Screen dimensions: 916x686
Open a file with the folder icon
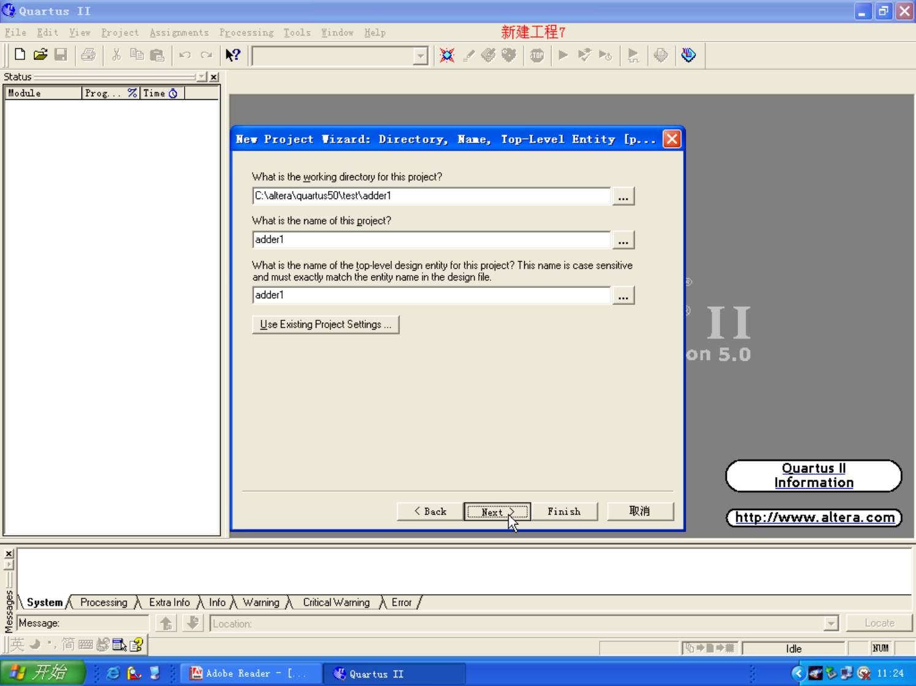(x=40, y=55)
